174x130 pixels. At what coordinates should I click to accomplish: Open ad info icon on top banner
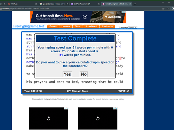[122, 12]
